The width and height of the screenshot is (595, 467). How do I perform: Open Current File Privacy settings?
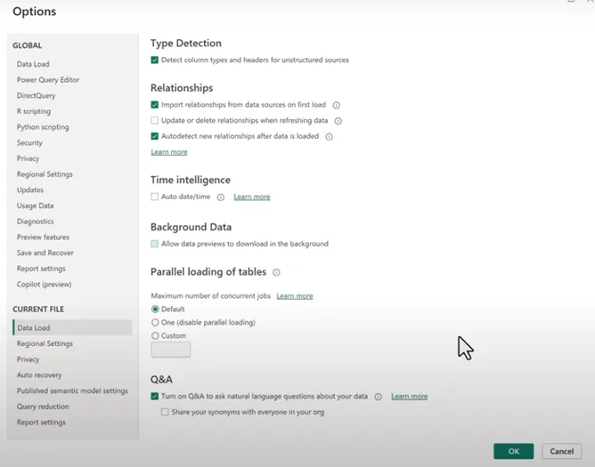pyautogui.click(x=29, y=359)
